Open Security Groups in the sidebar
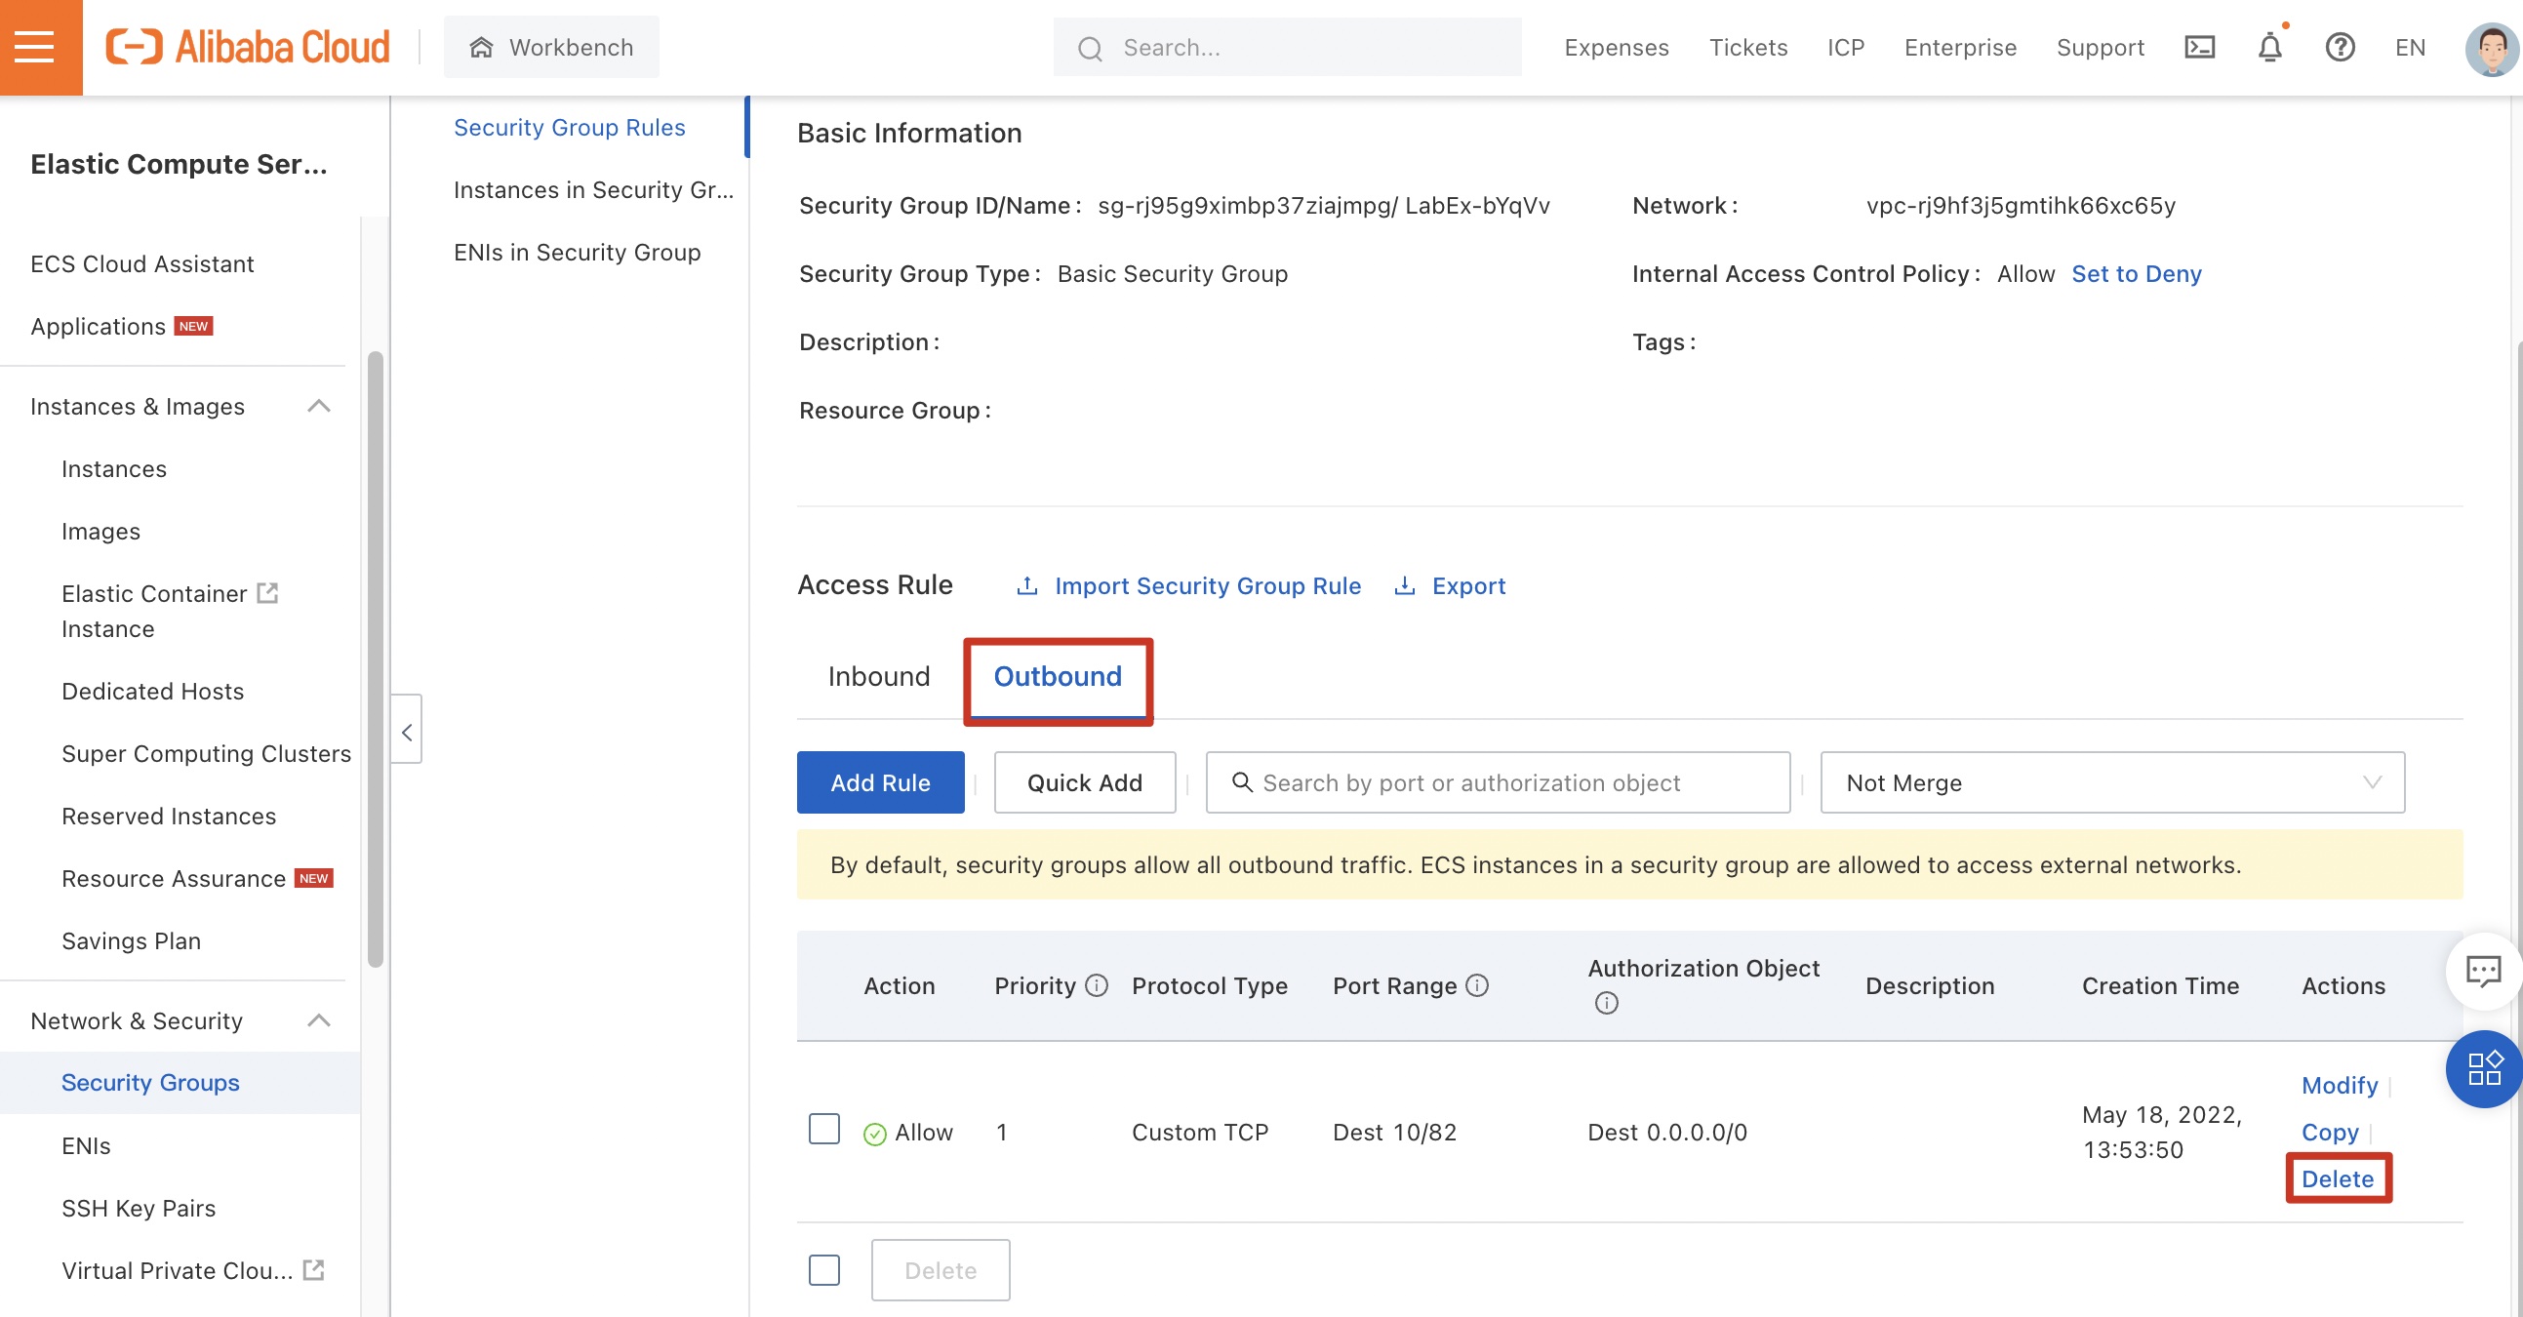Image resolution: width=2523 pixels, height=1317 pixels. click(x=150, y=1082)
